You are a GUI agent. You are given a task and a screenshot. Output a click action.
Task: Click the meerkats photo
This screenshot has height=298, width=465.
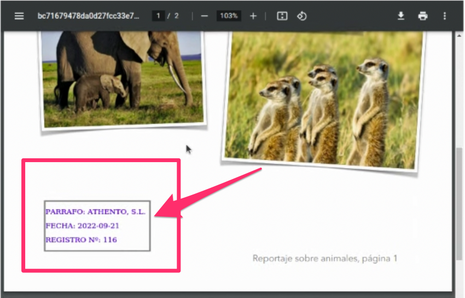[x=324, y=99]
